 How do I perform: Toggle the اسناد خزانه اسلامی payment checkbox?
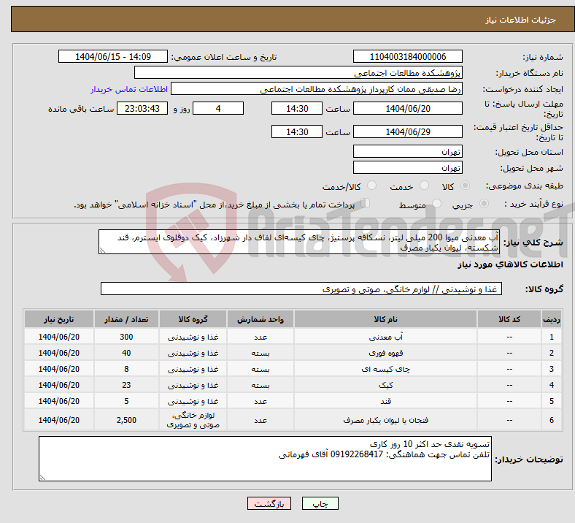(x=366, y=204)
